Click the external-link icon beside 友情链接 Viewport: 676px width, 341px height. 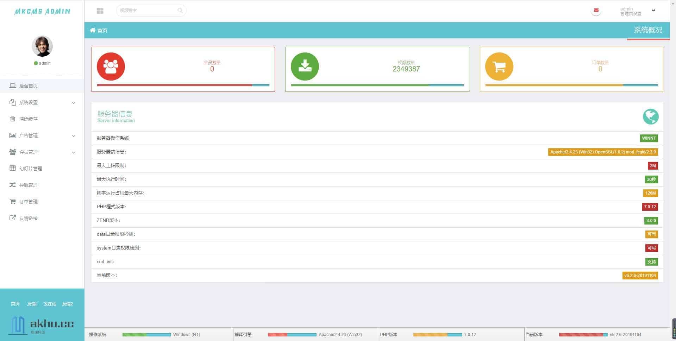click(13, 218)
